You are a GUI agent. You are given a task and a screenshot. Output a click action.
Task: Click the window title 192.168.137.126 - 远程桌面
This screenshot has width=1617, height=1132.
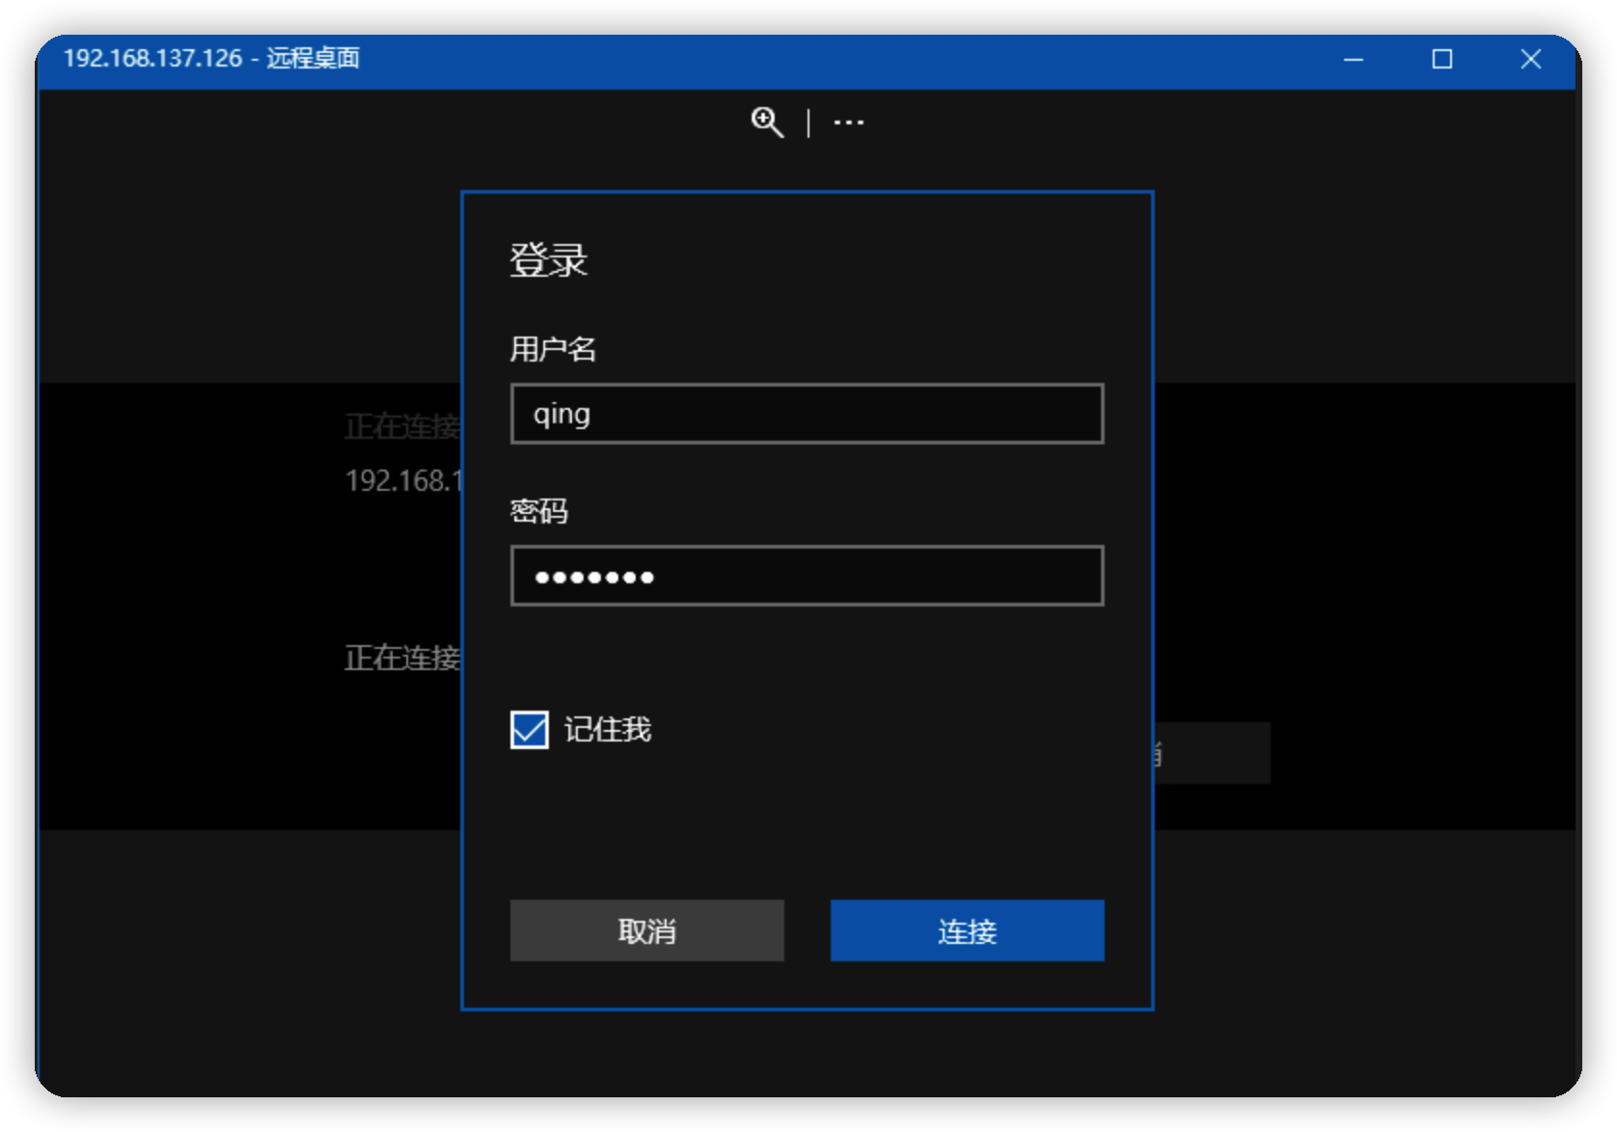(211, 58)
